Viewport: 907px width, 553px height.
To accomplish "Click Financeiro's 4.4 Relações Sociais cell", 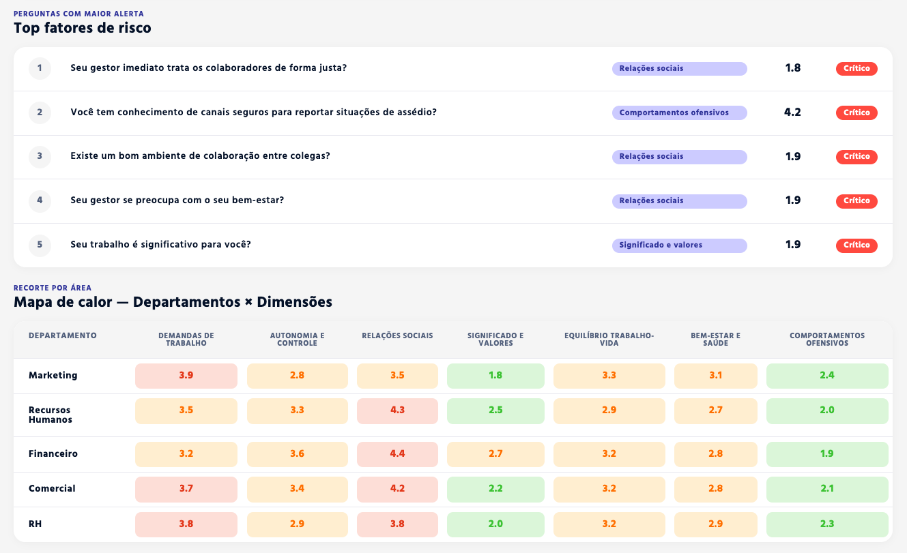I will click(397, 454).
